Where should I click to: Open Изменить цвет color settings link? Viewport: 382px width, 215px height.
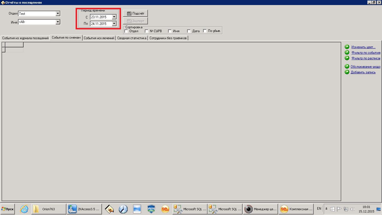[363, 47]
